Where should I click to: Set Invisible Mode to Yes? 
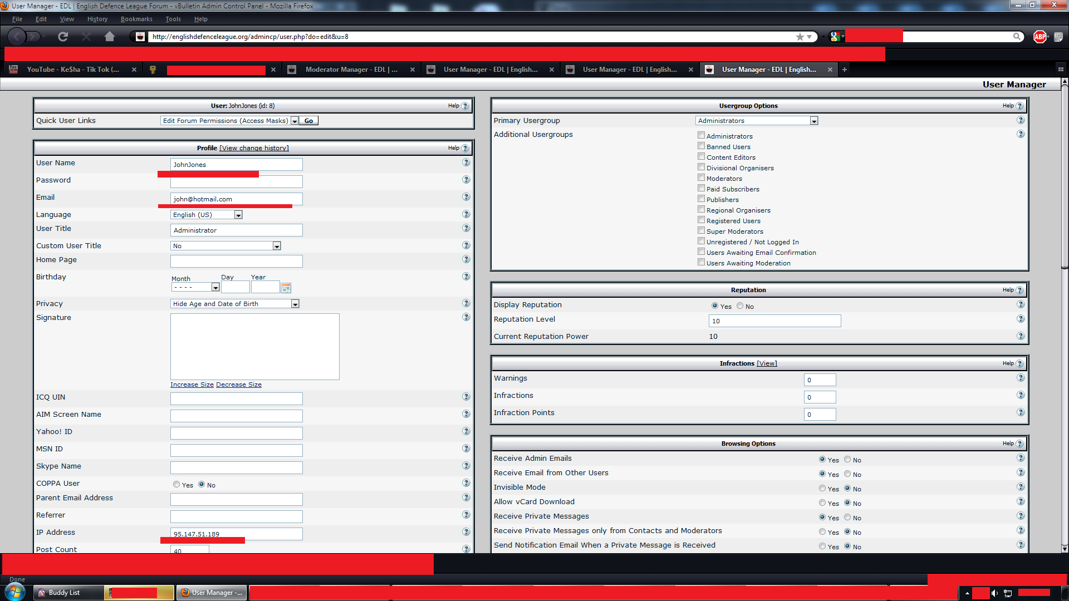point(822,488)
